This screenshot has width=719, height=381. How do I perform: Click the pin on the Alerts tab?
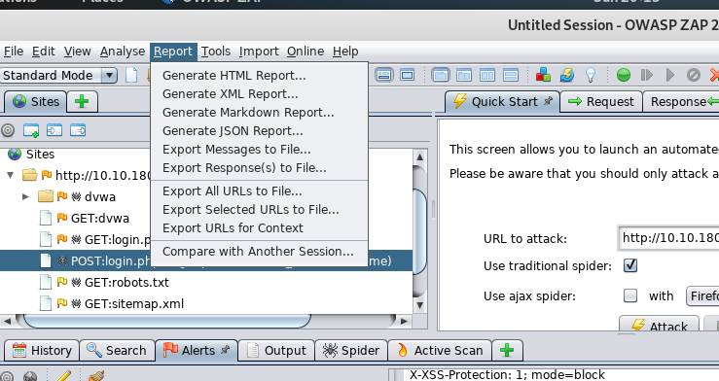pyautogui.click(x=225, y=350)
